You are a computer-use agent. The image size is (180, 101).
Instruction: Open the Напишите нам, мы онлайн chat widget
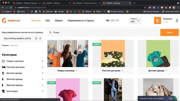[157, 98]
